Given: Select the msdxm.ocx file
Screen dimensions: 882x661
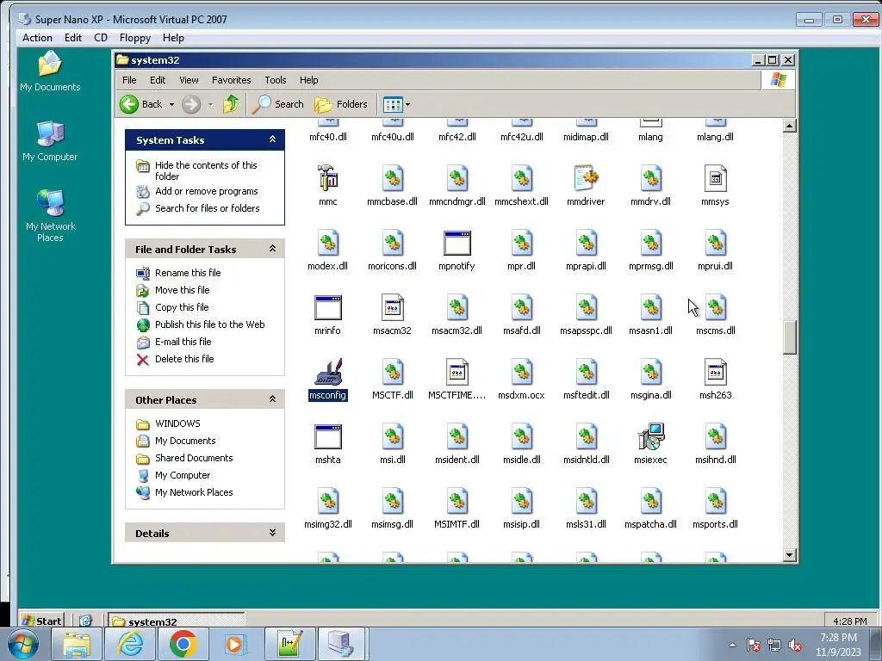Looking at the screenshot, I should [x=521, y=372].
